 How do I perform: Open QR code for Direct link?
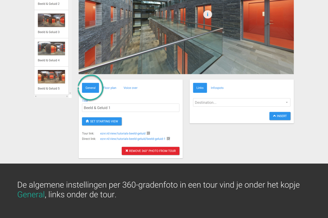(x=168, y=139)
